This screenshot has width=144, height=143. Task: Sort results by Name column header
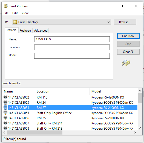tap(18, 91)
